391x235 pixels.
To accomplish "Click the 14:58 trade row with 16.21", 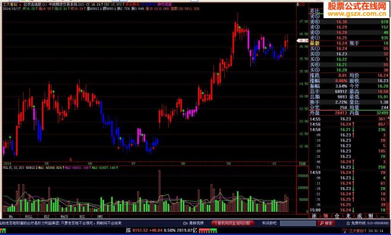I will coord(348,130).
